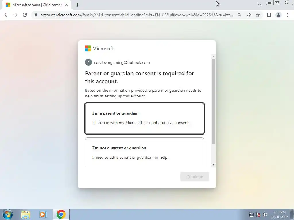Click the account avatar circle 'C'
Screen dimensions: 294x220
pos(88,62)
